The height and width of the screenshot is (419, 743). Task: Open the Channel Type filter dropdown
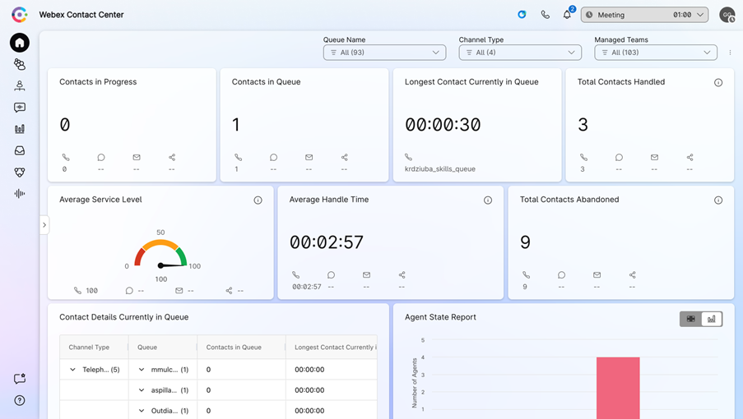coord(520,53)
